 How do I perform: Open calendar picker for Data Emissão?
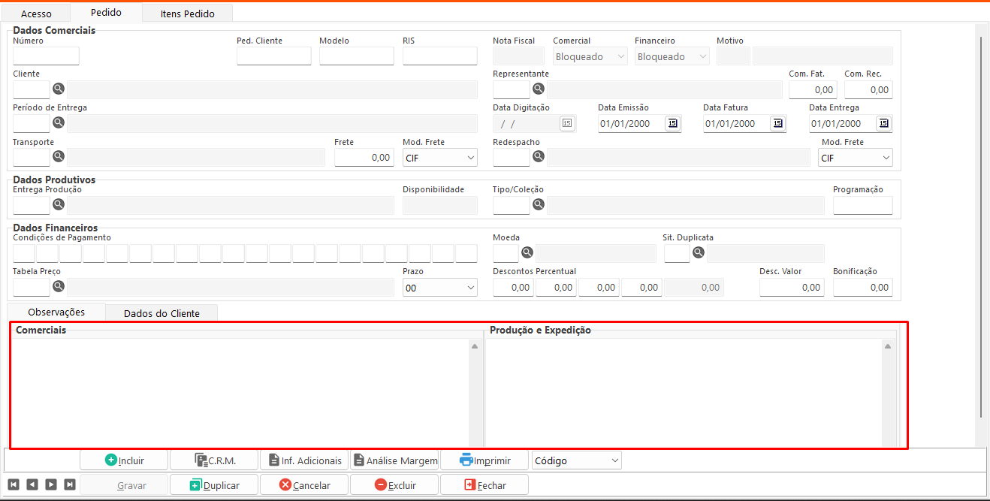point(672,123)
